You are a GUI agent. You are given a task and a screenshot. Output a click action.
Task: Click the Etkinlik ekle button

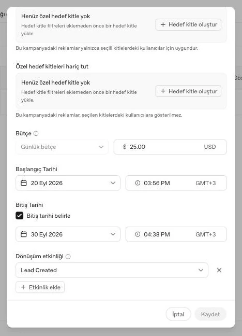pyautogui.click(x=40, y=287)
